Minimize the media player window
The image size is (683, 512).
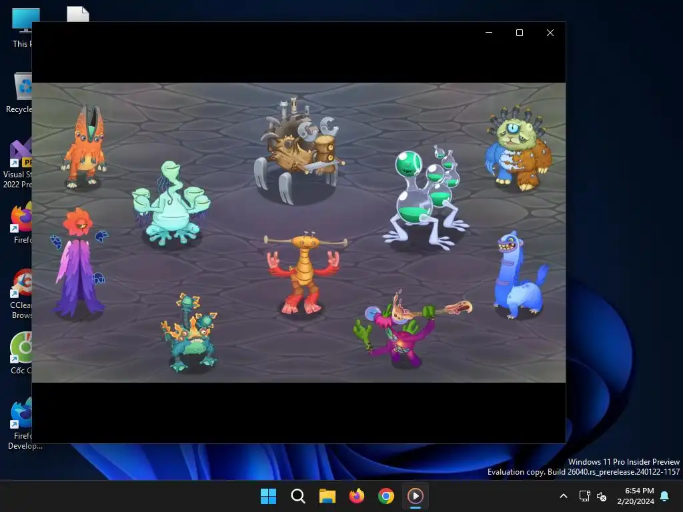coord(489,33)
